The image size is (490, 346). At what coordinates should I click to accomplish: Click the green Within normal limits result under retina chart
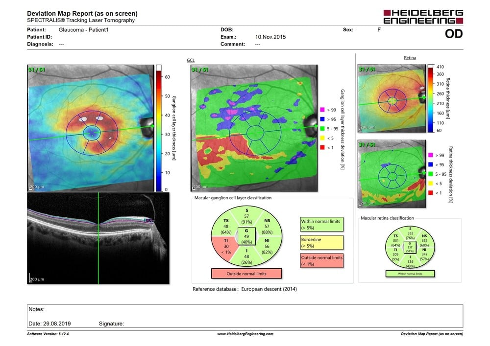(x=410, y=274)
